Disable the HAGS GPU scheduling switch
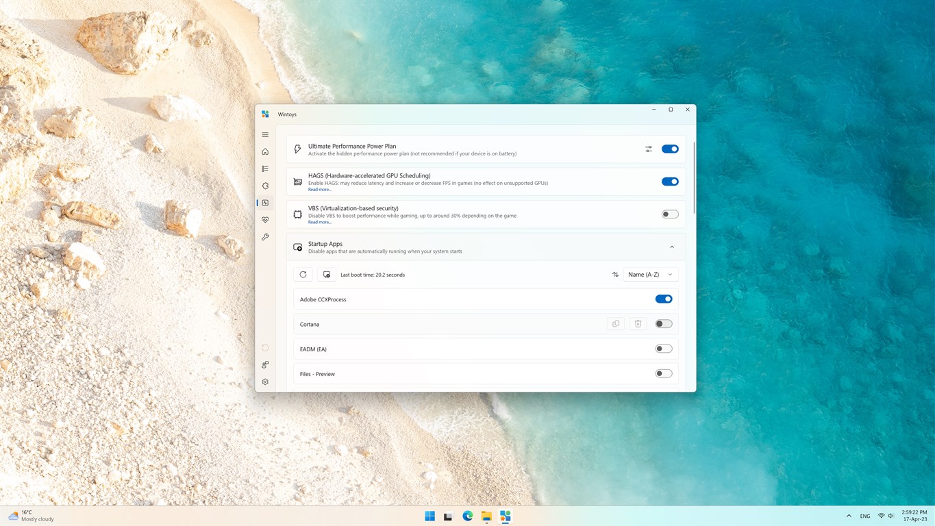Viewport: 935px width, 526px height. click(670, 181)
